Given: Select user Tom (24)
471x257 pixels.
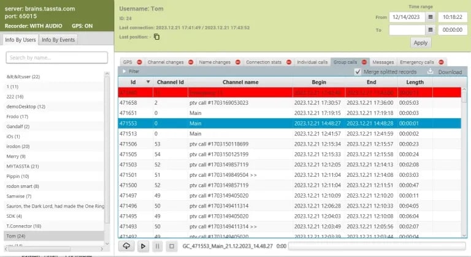Looking at the screenshot, I should point(54,236).
